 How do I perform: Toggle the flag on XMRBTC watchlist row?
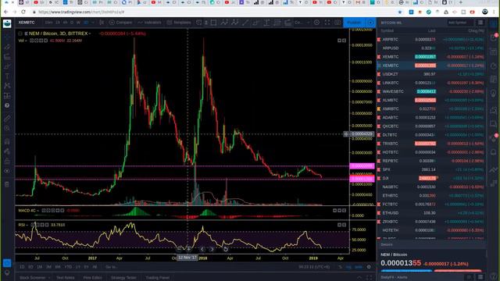tap(379, 109)
